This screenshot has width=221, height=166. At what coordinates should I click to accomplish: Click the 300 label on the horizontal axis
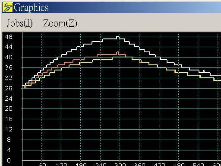click(x=120, y=164)
